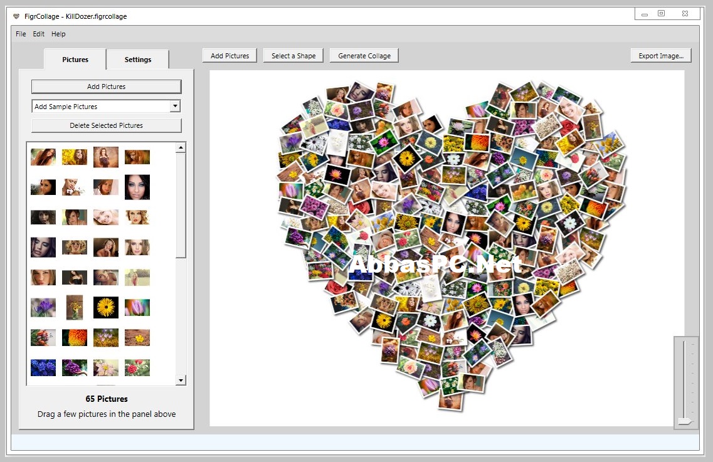Switch to the Pictures tab
Image resolution: width=713 pixels, height=462 pixels.
click(75, 60)
